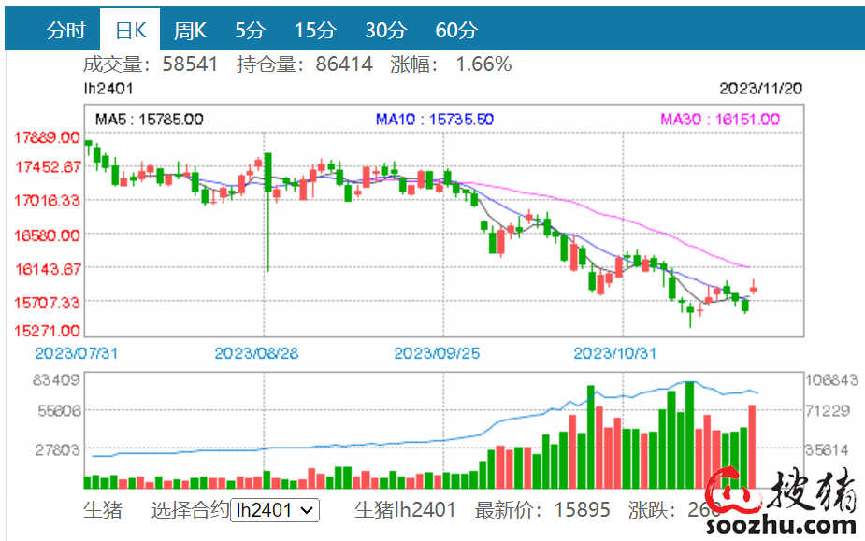Click the 16143.67 price axis label
Viewport: 865px width, 541px height.
pos(48,269)
